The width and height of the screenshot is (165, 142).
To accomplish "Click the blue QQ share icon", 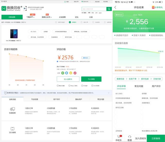I will [67, 73].
